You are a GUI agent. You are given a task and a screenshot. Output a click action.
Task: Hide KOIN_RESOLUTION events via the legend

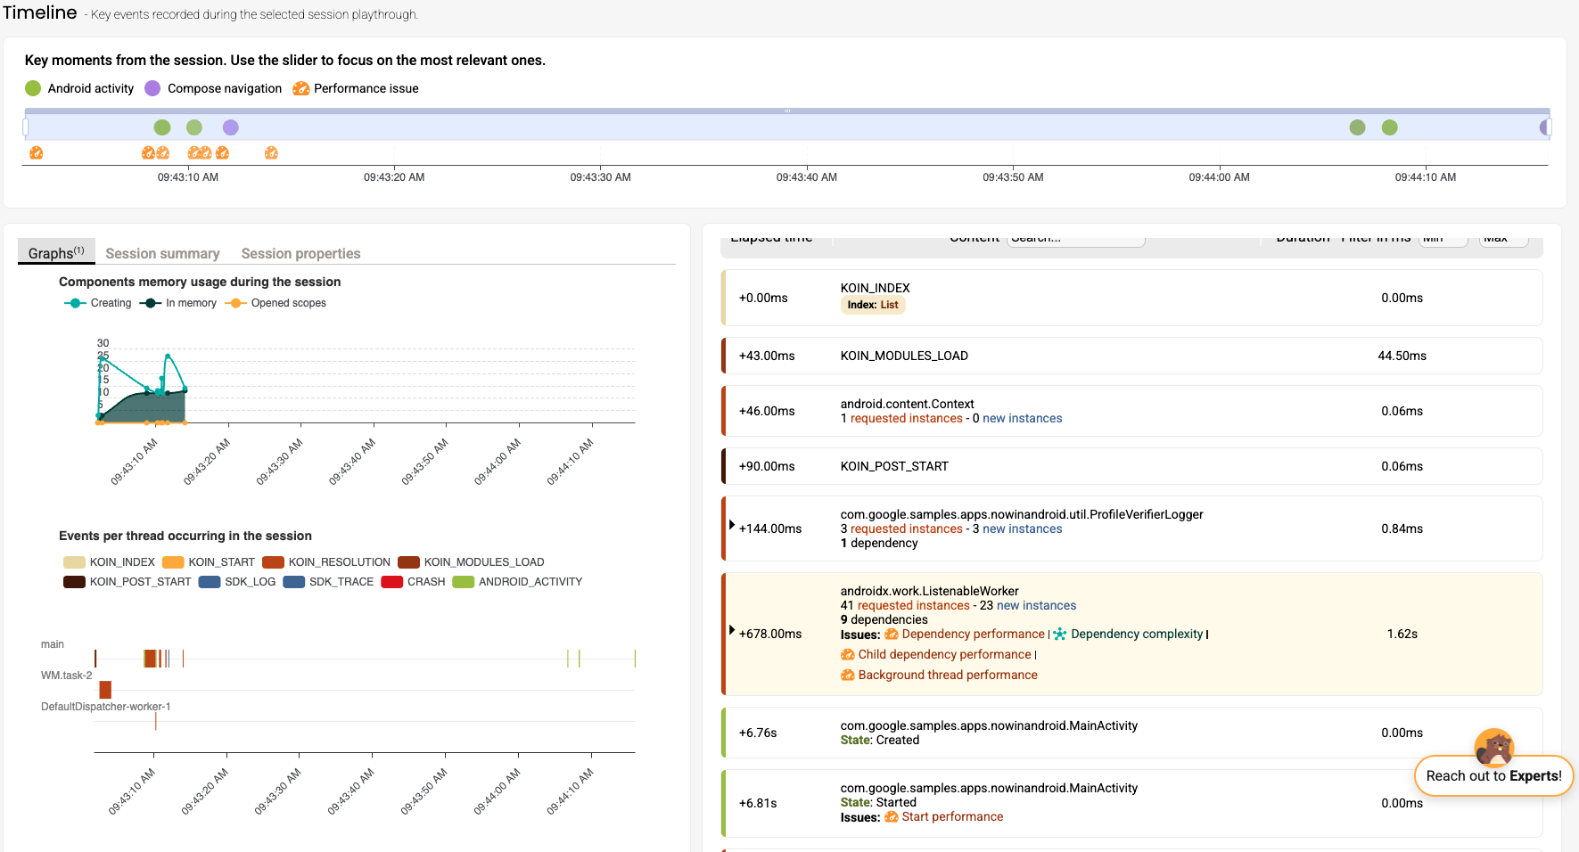327,562
